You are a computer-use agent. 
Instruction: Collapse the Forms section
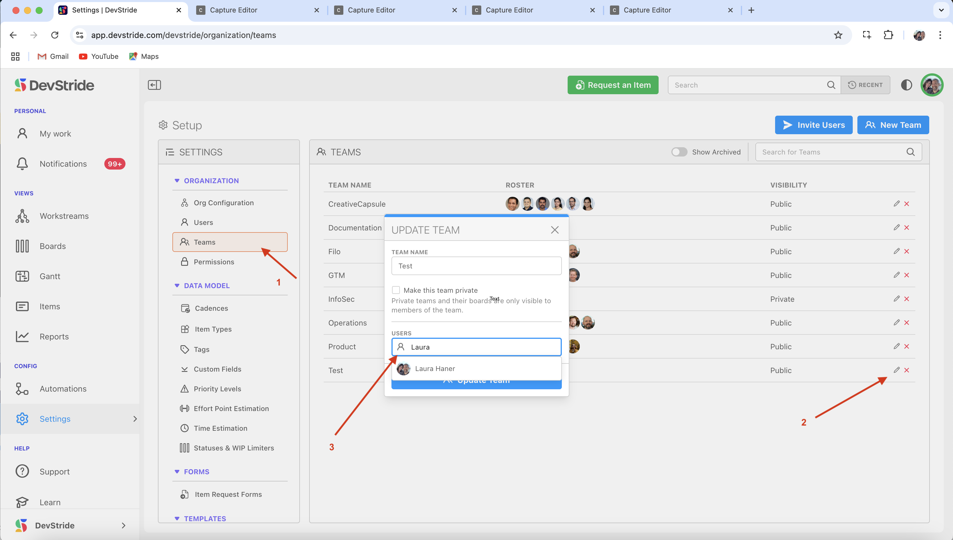pos(177,472)
